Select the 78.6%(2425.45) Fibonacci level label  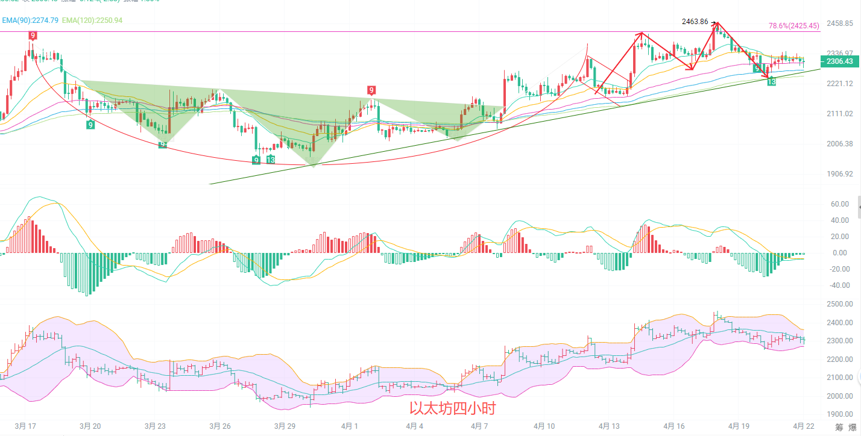coord(793,26)
